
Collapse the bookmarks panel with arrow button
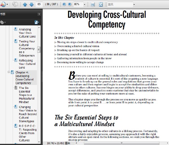point(39,14)
